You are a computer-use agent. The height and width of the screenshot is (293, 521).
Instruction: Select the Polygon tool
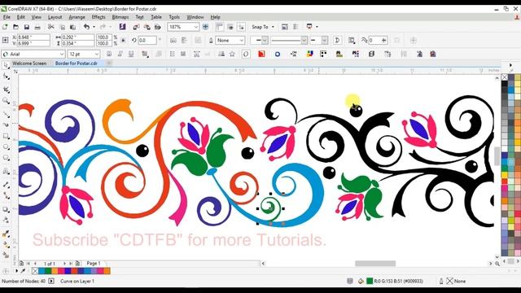tap(6, 158)
